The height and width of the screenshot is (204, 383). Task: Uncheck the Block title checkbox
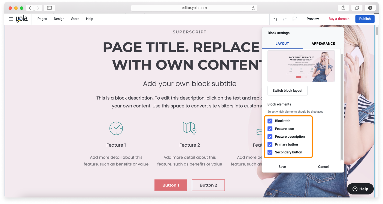(270, 121)
